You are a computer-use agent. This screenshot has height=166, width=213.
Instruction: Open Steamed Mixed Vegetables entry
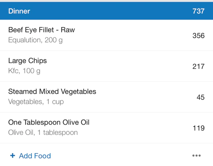pyautogui.click(x=106, y=97)
